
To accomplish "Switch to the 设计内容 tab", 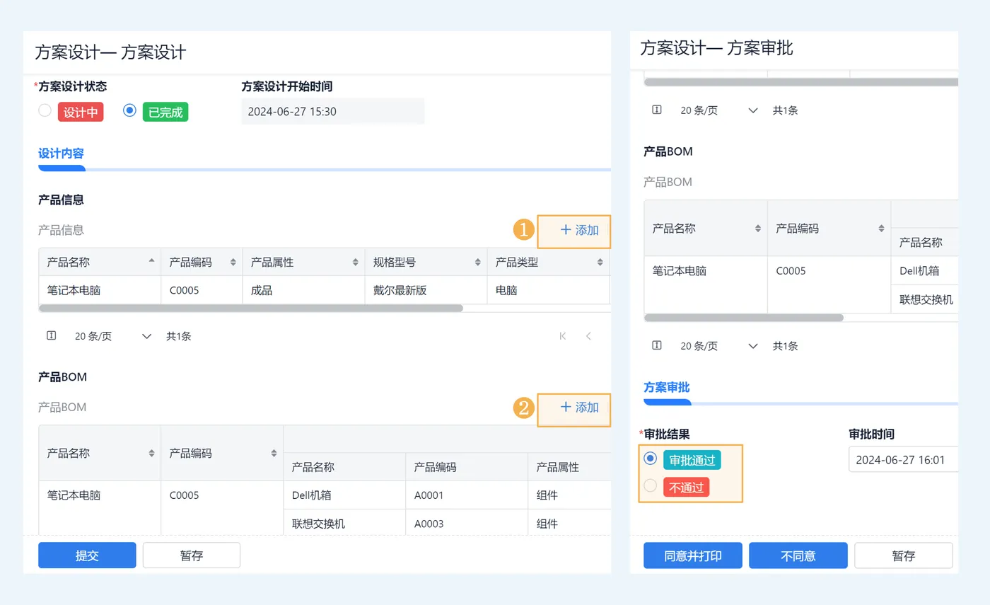I will click(61, 153).
